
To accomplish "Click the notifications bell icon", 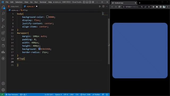I will pos(107,94).
